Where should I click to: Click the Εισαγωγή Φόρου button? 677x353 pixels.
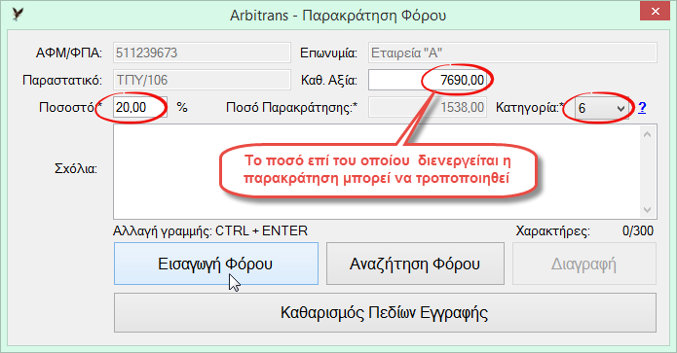pyautogui.click(x=216, y=264)
